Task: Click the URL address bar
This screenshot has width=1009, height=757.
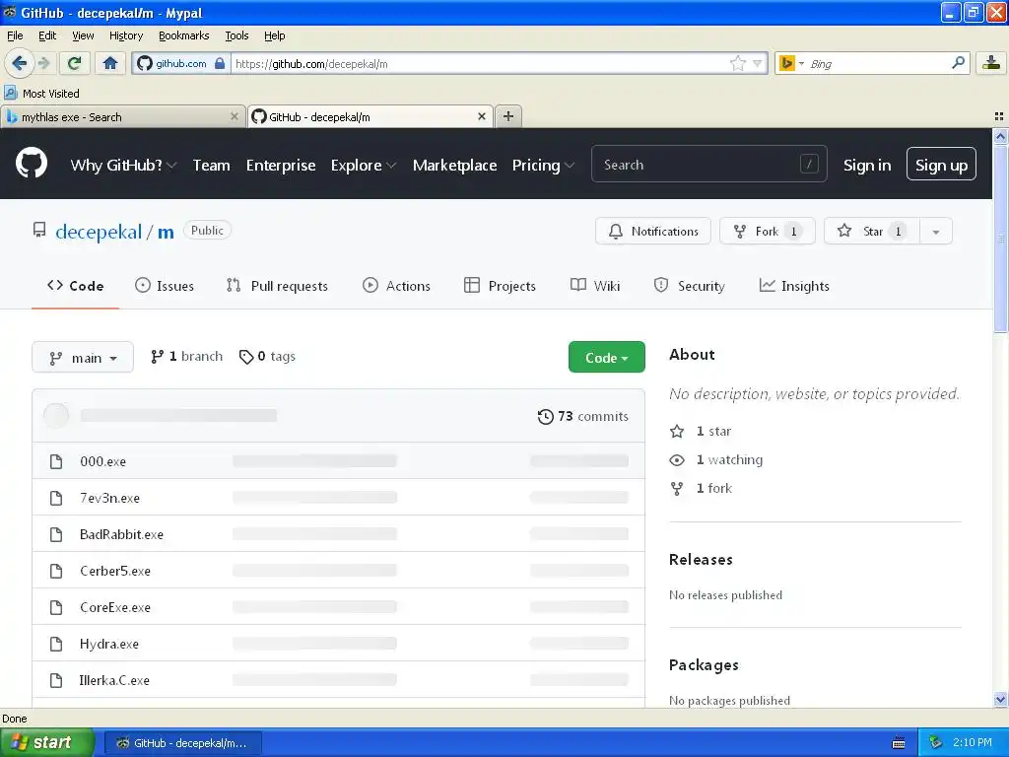Action: (x=480, y=63)
